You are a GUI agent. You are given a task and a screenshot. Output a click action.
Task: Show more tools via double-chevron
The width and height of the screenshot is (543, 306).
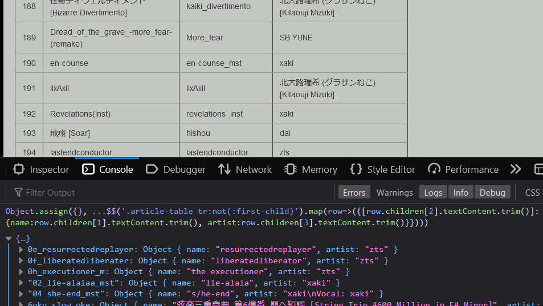516,169
